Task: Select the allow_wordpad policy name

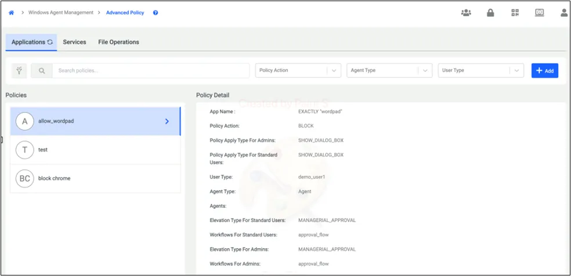Action: (x=56, y=122)
